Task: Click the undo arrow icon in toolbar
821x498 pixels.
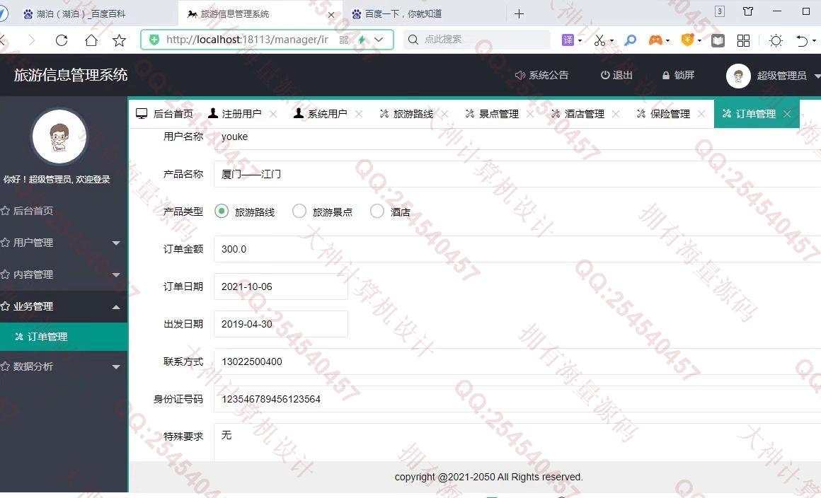Action: [x=802, y=40]
